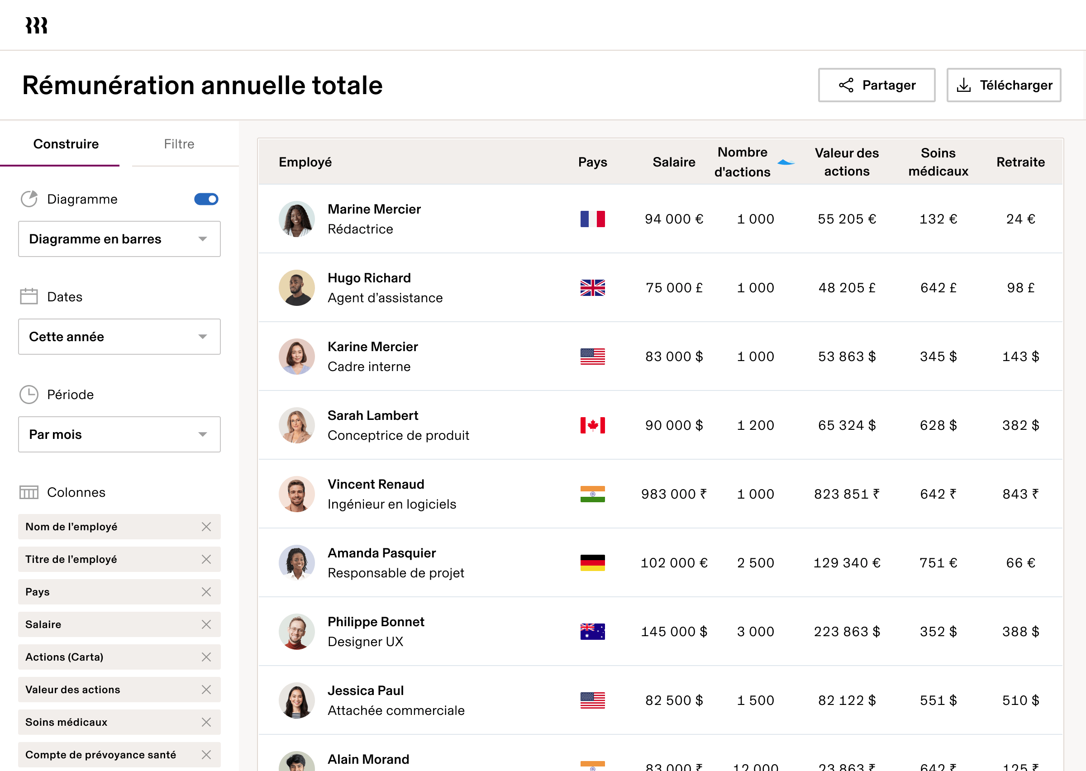The image size is (1086, 771).
Task: Open the Diagramme en barres dropdown
Action: click(119, 239)
